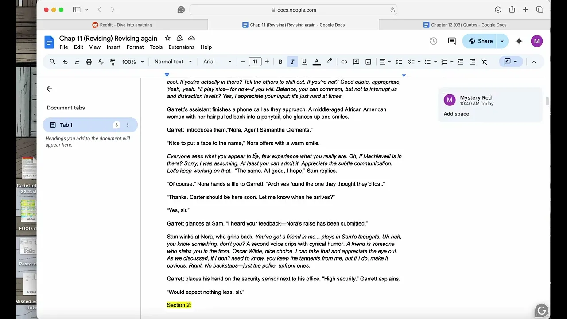
Task: Toggle the Safari sidebar
Action: 77,10
